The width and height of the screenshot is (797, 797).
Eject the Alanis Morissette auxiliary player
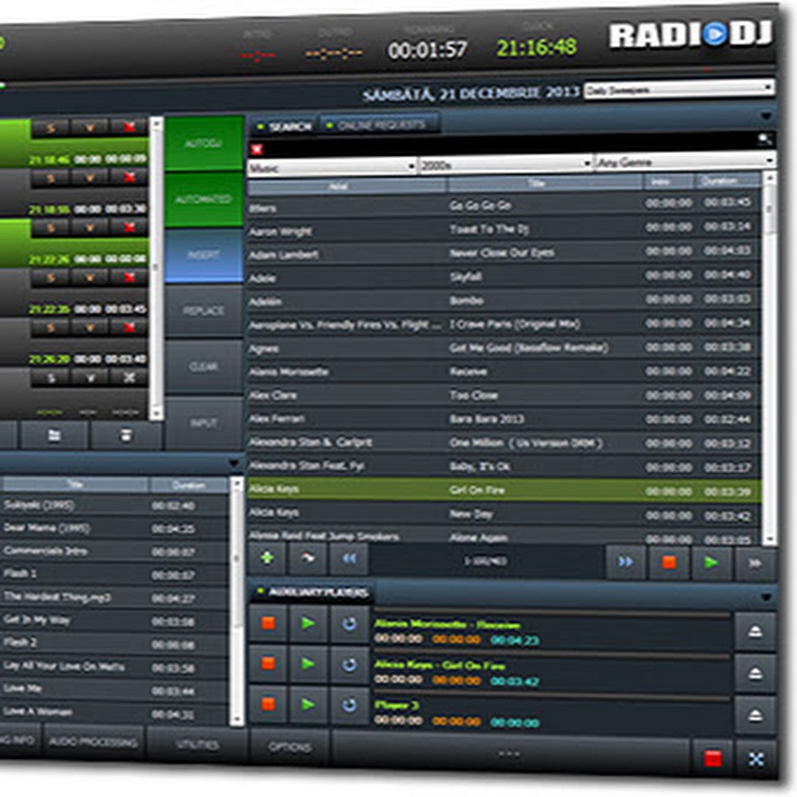[x=755, y=631]
